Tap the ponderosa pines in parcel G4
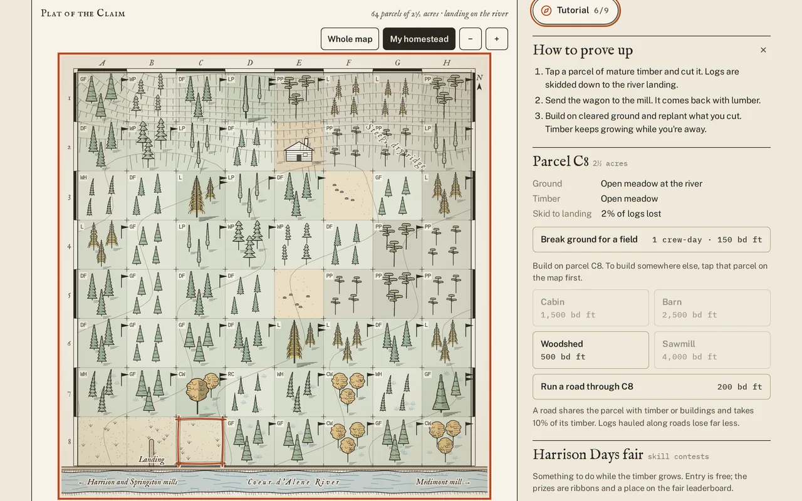This screenshot has width=802, height=501. (397, 245)
